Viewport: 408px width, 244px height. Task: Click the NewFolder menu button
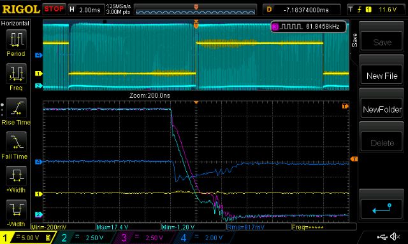pos(382,109)
